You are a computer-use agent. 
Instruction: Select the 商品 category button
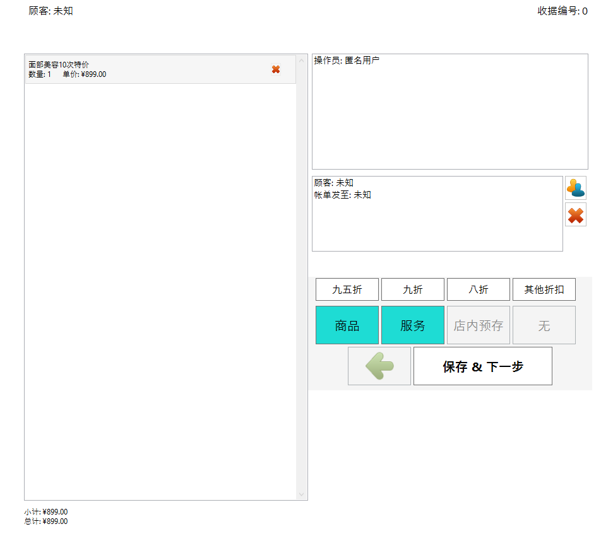[x=347, y=325]
